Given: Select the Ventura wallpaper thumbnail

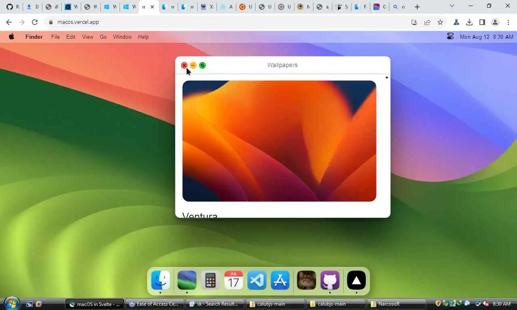Looking at the screenshot, I should tap(279, 141).
